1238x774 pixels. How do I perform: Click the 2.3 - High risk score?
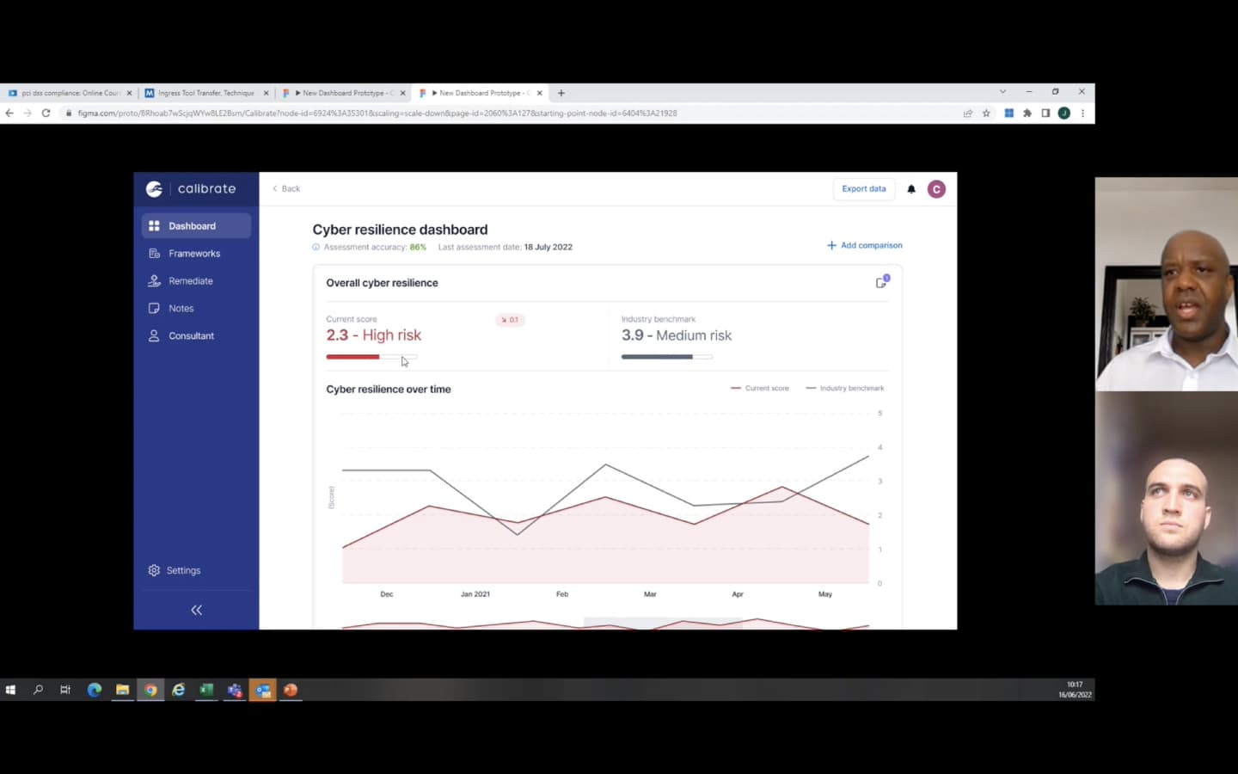[374, 335]
